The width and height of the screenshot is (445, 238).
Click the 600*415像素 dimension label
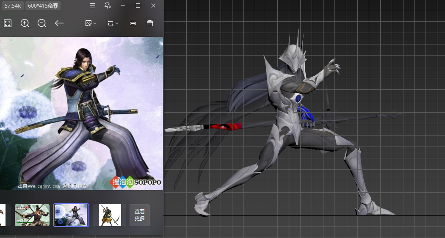43,6
